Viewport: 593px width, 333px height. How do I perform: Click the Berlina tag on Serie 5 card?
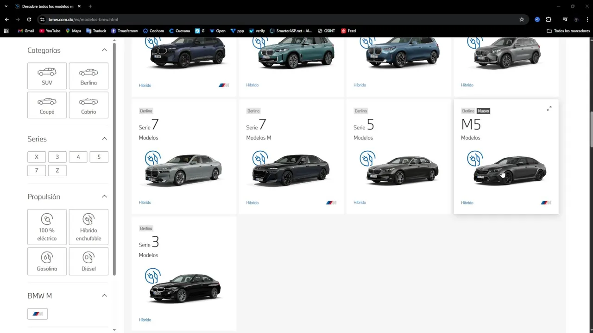pos(361,111)
